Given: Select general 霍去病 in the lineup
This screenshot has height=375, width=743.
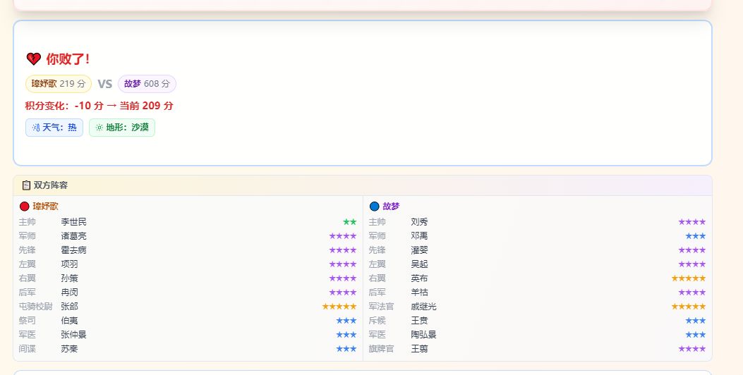Looking at the screenshot, I should pyautogui.click(x=74, y=250).
